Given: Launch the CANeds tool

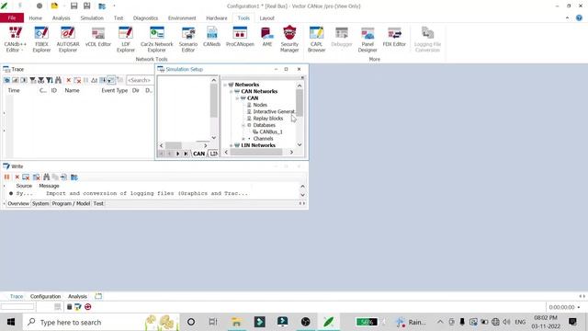Looking at the screenshot, I should click(x=212, y=37).
